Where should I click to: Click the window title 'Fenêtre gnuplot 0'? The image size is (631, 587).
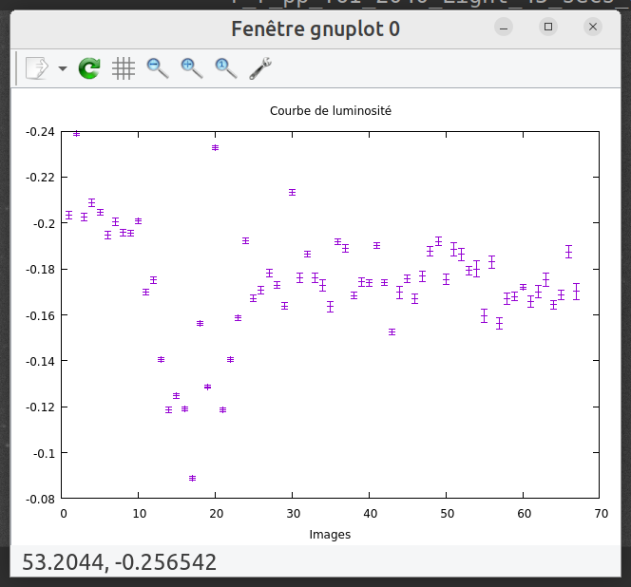(x=315, y=28)
